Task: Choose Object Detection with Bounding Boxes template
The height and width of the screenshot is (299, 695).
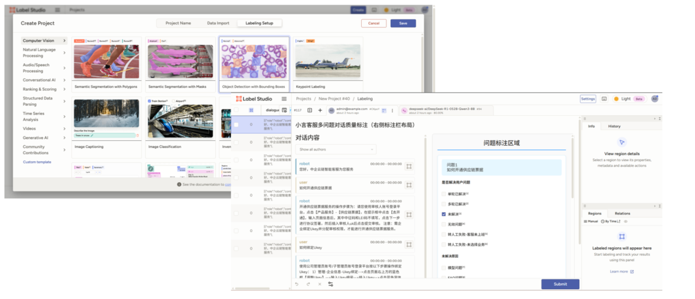Action: (254, 64)
